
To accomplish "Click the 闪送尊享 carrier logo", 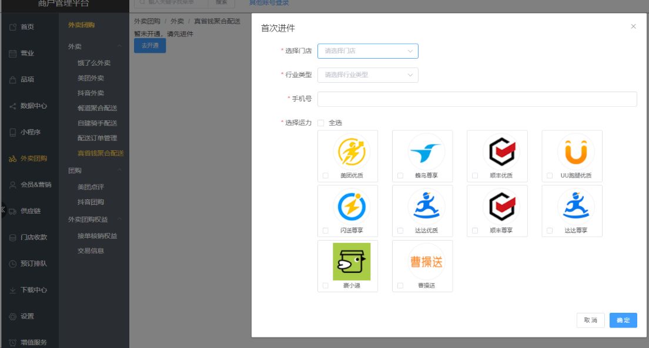I will [x=352, y=207].
